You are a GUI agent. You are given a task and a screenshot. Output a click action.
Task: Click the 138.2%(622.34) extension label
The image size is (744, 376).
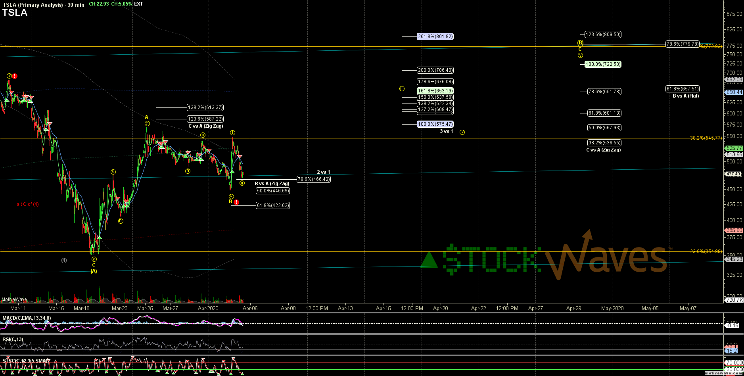tap(435, 104)
